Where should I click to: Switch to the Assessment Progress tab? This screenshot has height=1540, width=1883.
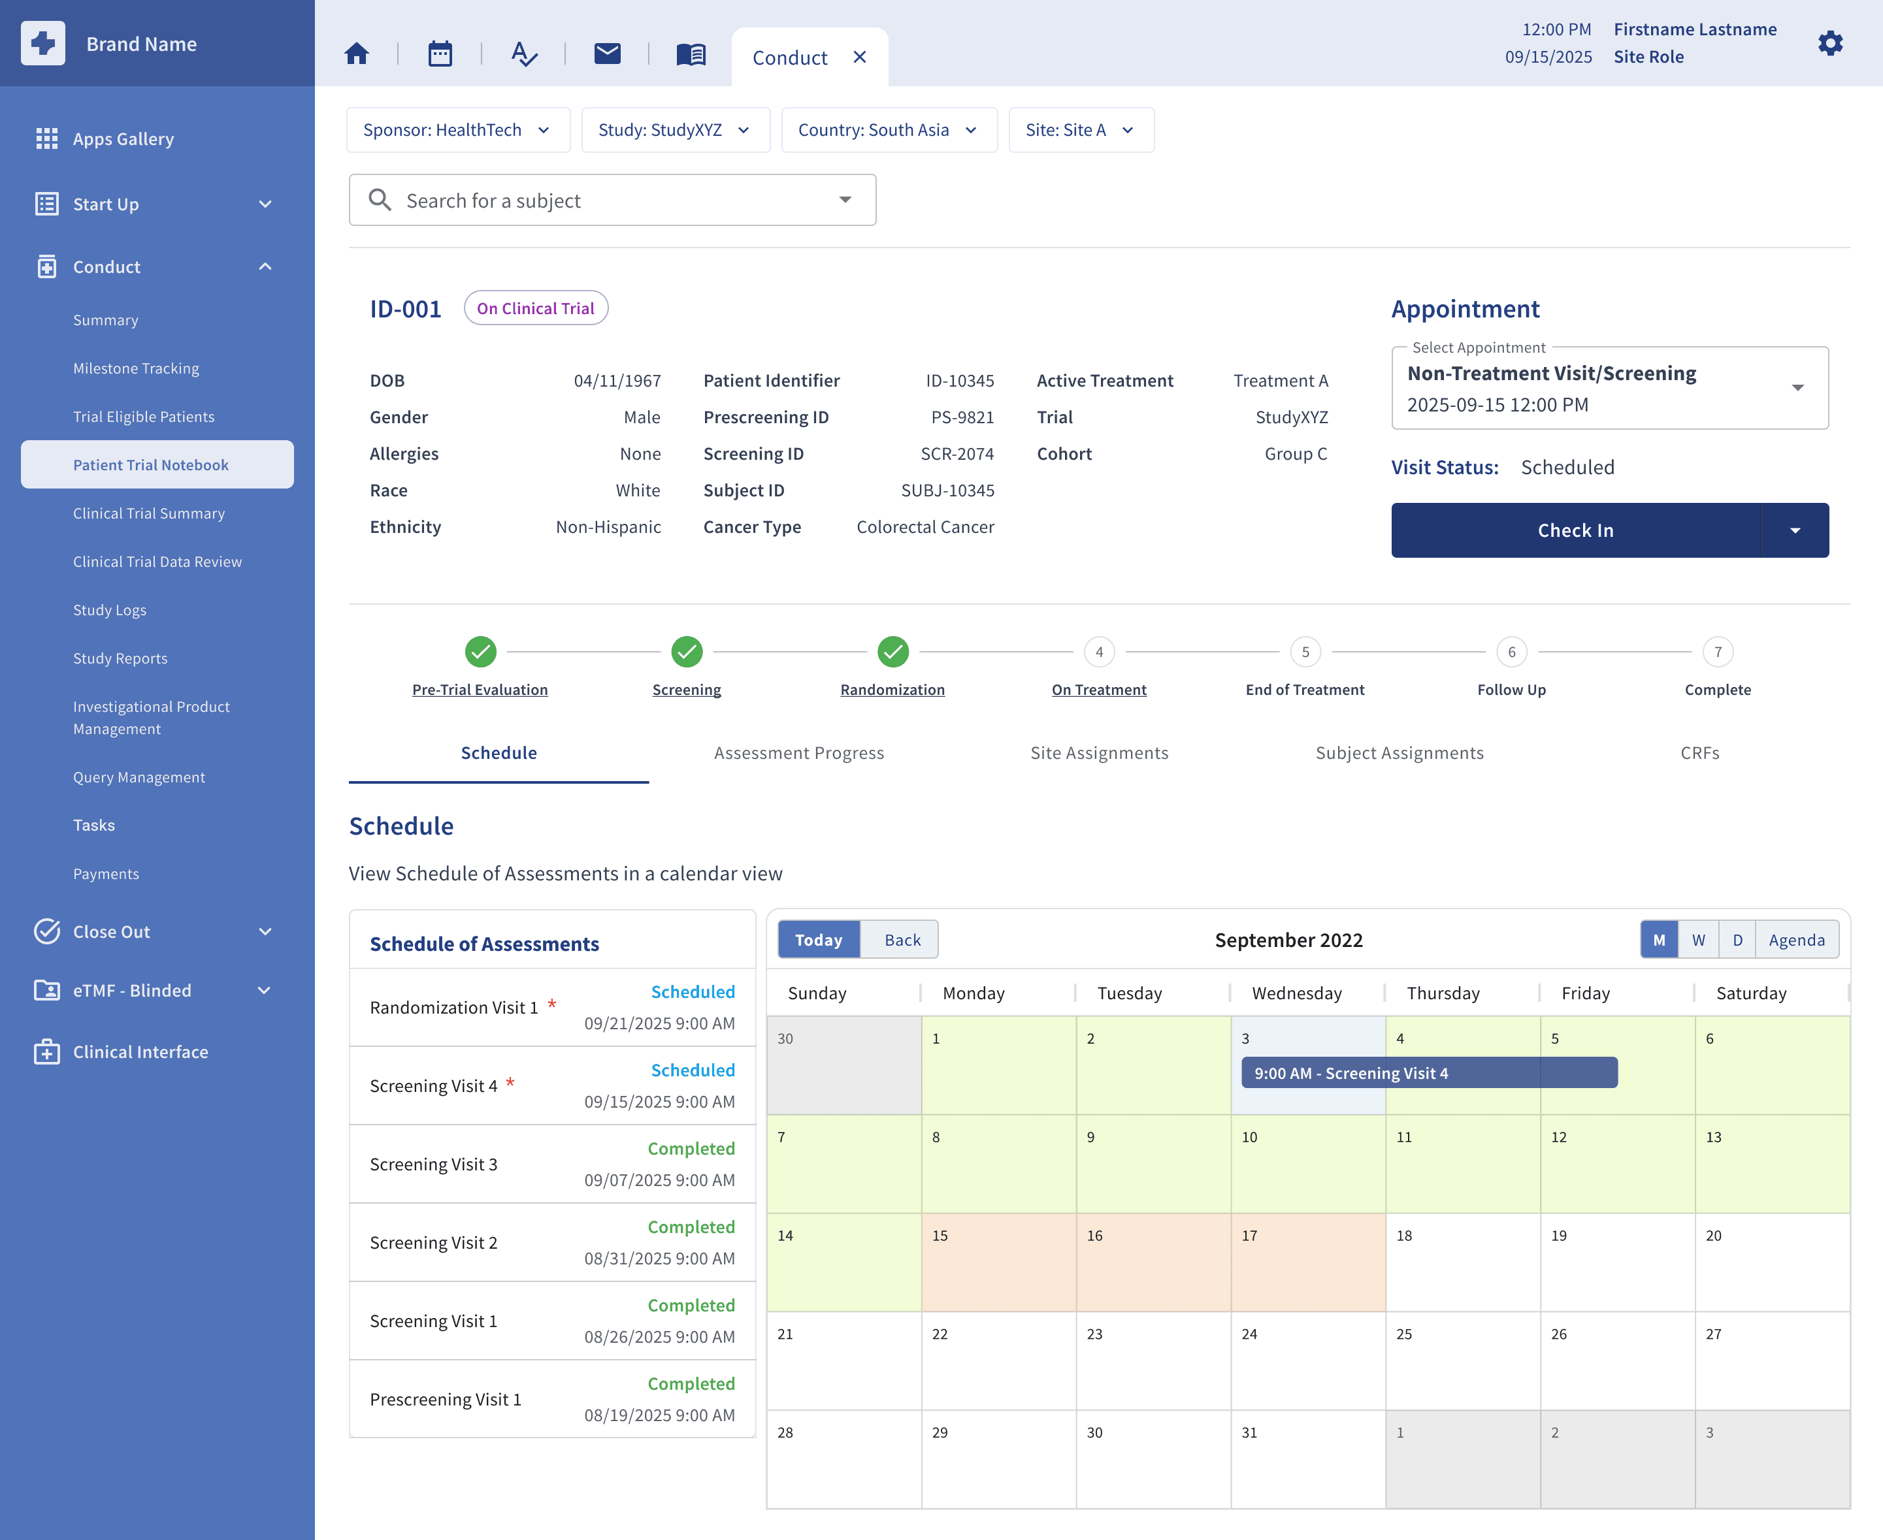[798, 753]
